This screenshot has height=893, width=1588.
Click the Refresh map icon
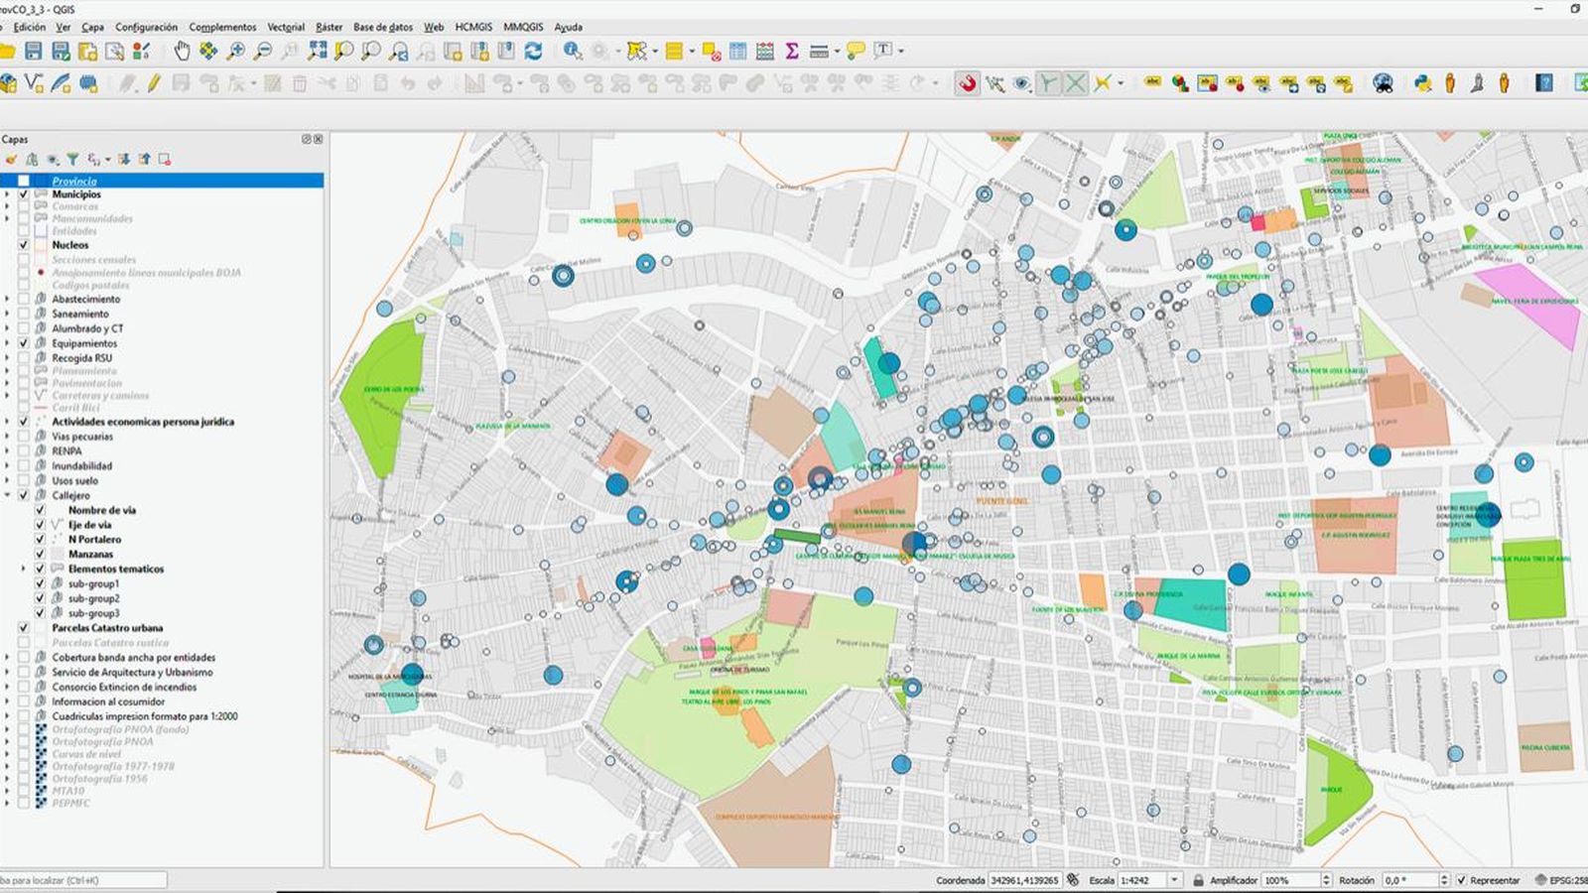tap(534, 51)
